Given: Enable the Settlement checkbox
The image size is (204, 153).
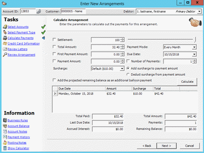Looking at the screenshot, I should [54, 39].
